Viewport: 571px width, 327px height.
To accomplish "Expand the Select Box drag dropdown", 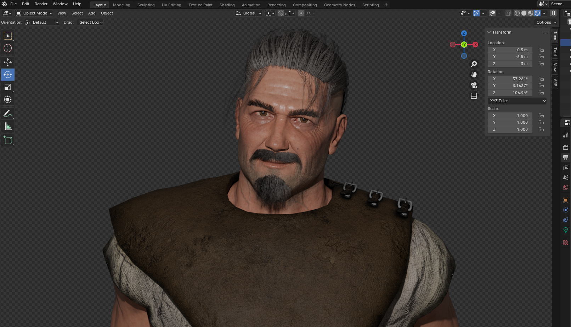I will (x=91, y=22).
